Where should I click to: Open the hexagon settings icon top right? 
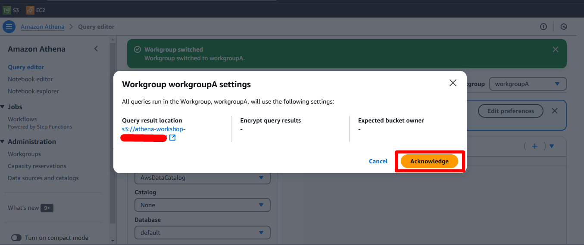point(563,27)
